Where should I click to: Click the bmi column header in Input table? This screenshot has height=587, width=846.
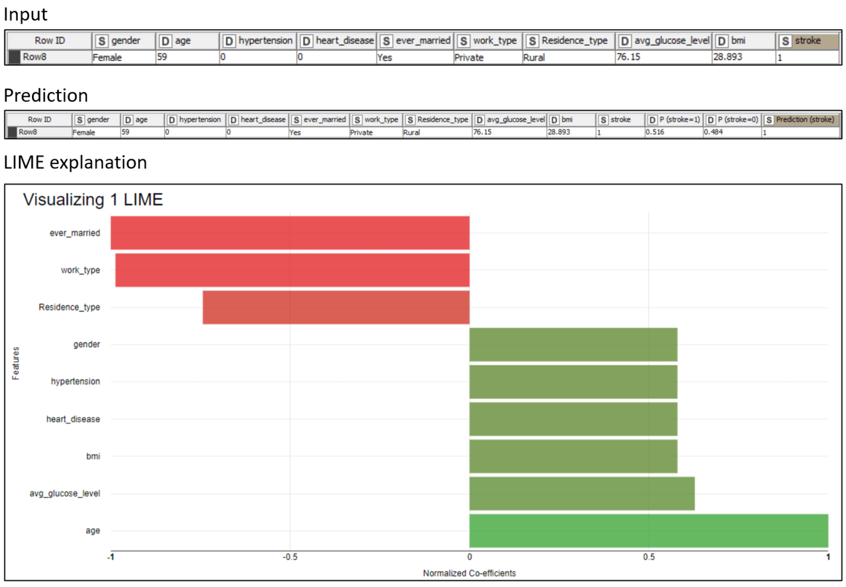pos(744,41)
